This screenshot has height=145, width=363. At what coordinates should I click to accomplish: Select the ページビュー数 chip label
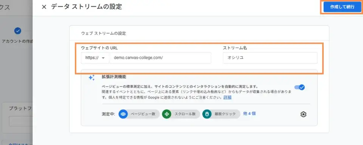coord(143,114)
